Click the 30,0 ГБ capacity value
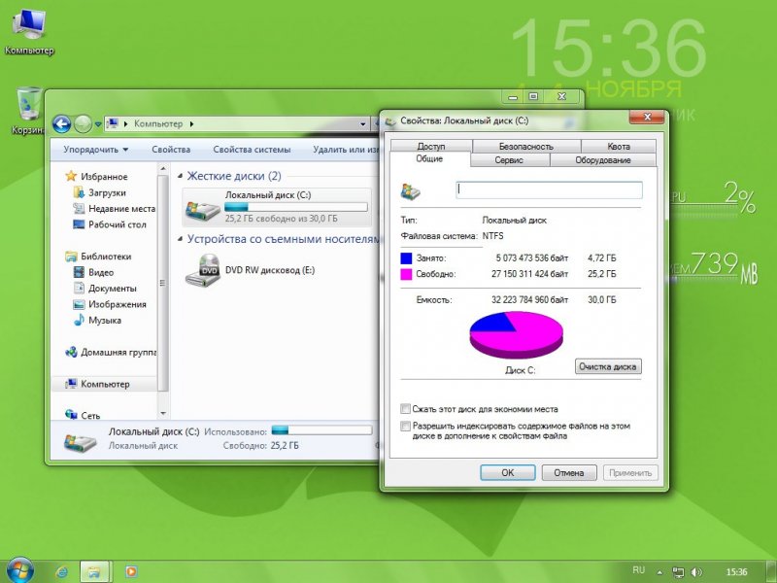This screenshot has height=583, width=777. coord(601,299)
